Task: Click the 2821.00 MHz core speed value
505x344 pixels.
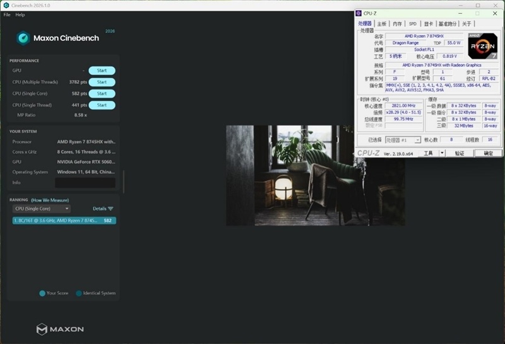Action: click(403, 106)
